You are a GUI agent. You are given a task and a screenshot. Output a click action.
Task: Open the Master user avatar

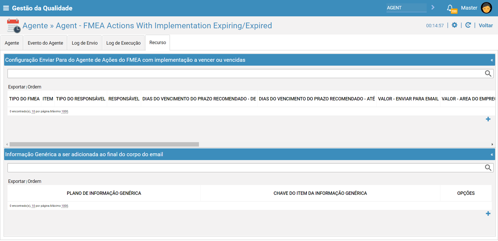point(486,8)
